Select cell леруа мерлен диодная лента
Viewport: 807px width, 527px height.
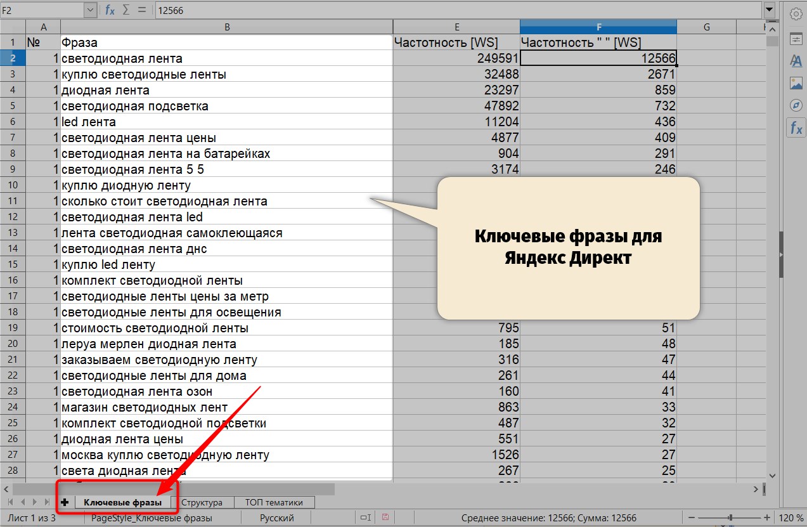(227, 344)
